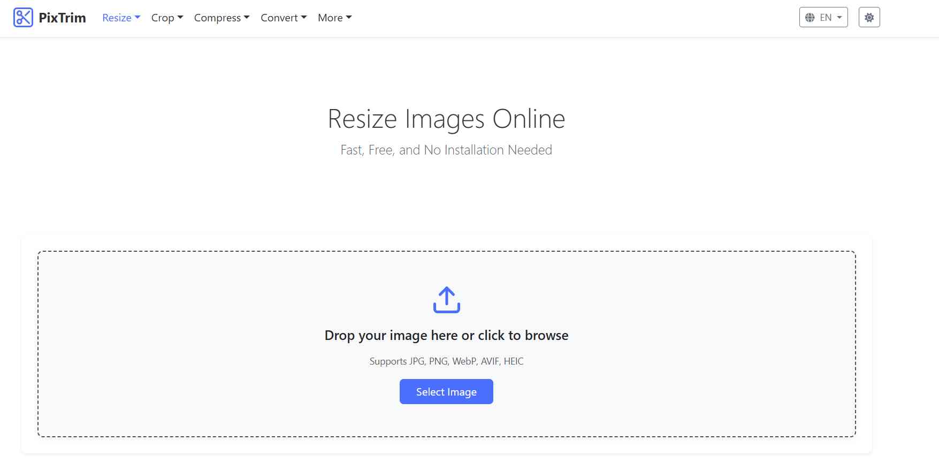Click the caret arrow beside Convert
Screen dimensions: 939x472
[304, 18]
